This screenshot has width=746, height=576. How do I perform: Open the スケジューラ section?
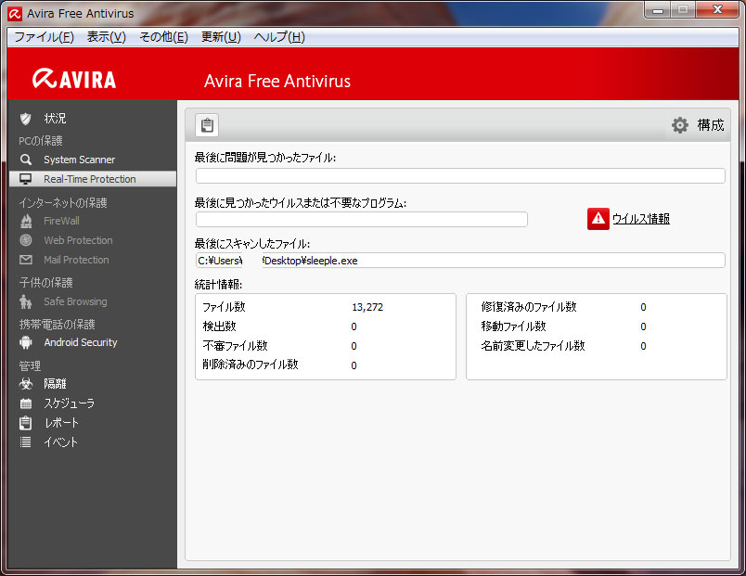tap(69, 403)
